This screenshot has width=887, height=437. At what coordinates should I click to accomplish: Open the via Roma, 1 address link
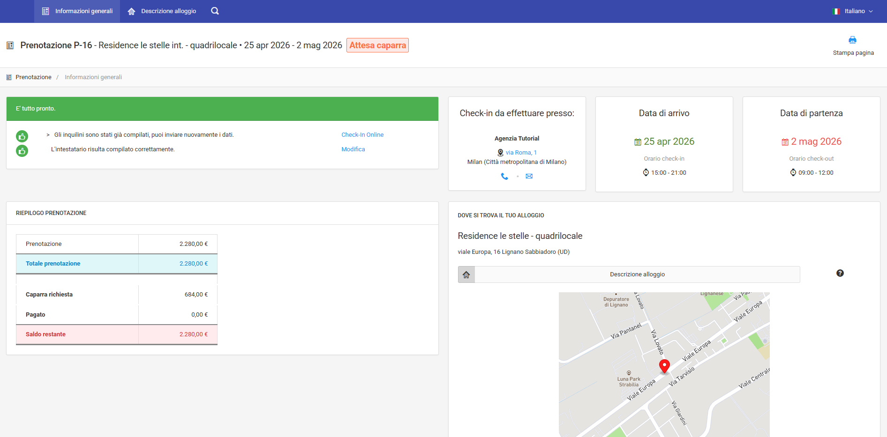(521, 153)
